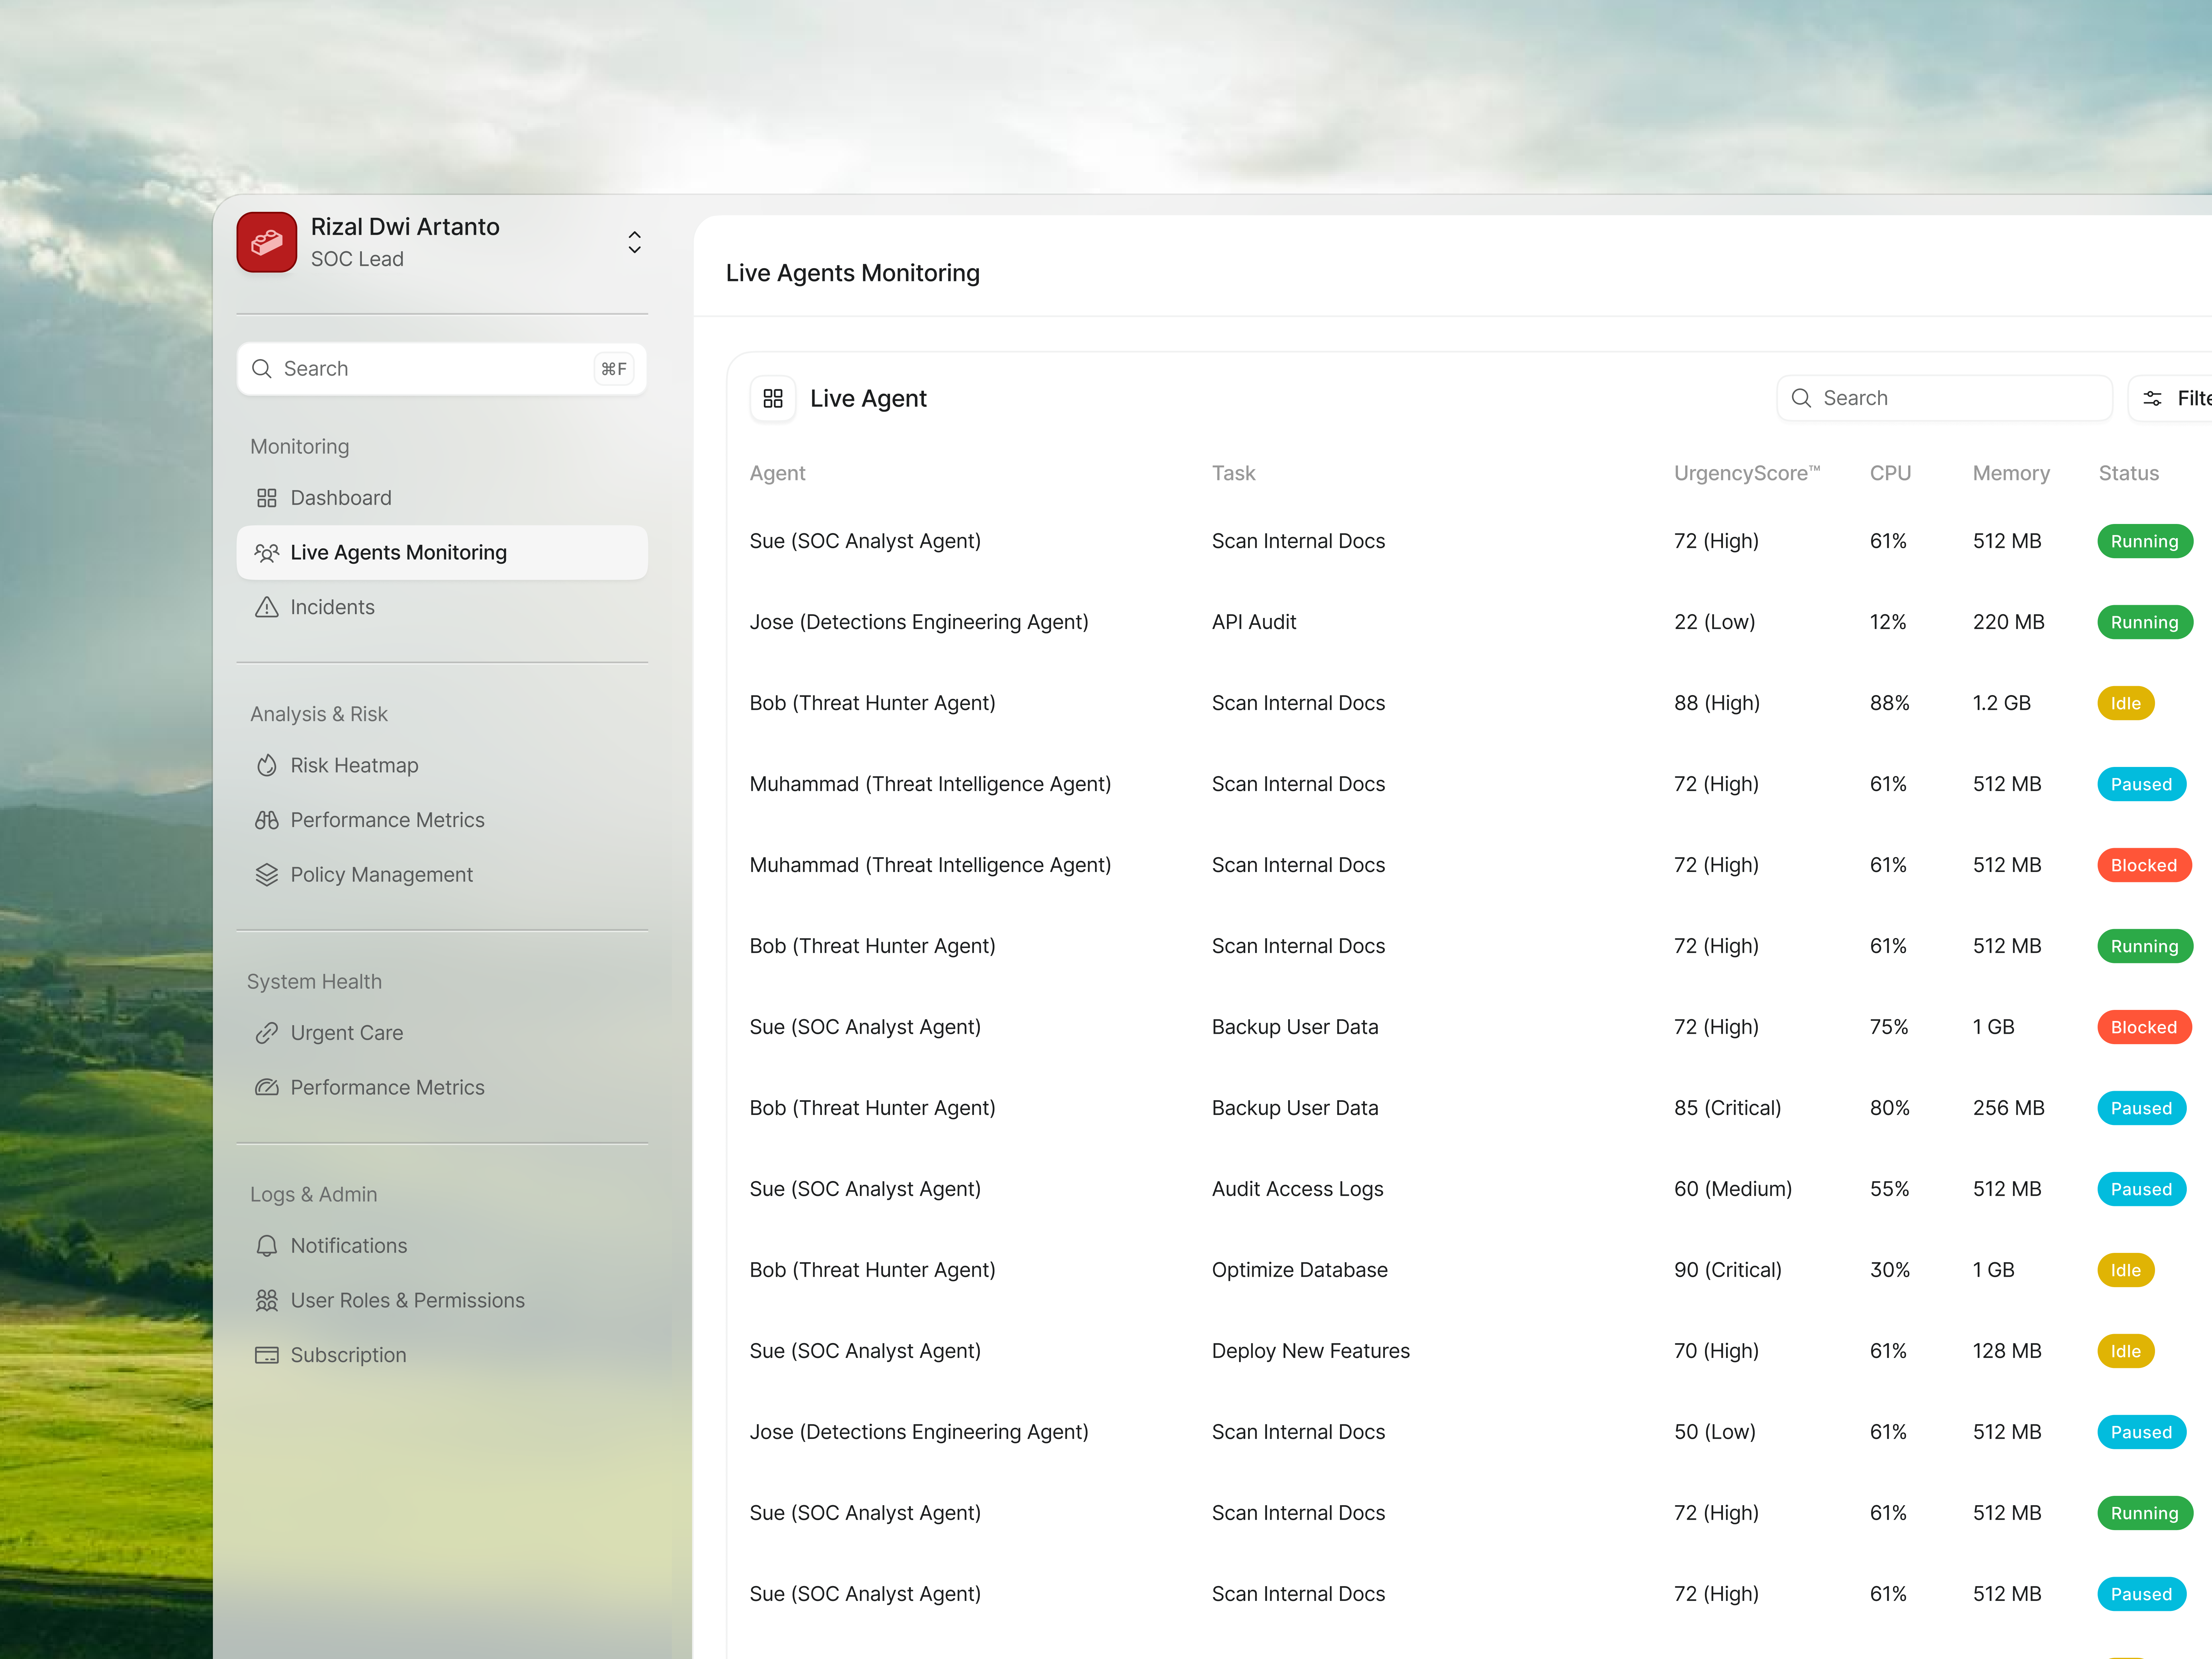Select Live Agents Monitoring menu item

(x=442, y=553)
